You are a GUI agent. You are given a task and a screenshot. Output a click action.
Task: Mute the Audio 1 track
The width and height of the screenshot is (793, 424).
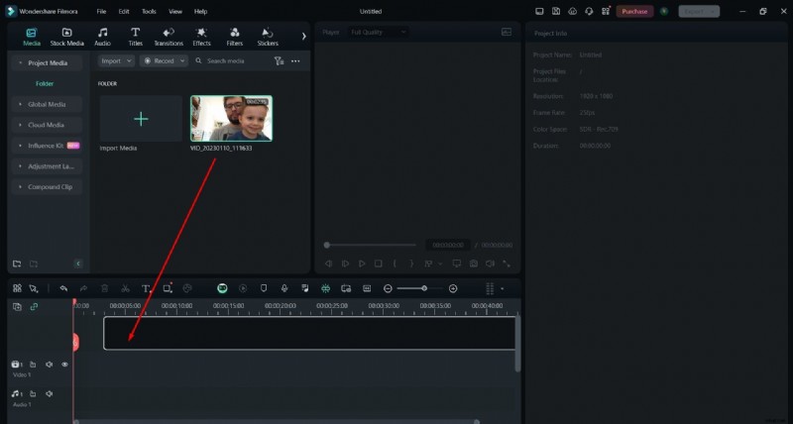(x=49, y=394)
